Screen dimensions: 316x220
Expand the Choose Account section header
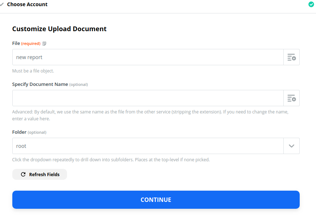[27, 4]
